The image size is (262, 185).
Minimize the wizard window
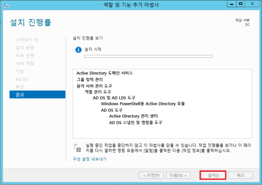pyautogui.click(x=232, y=4)
